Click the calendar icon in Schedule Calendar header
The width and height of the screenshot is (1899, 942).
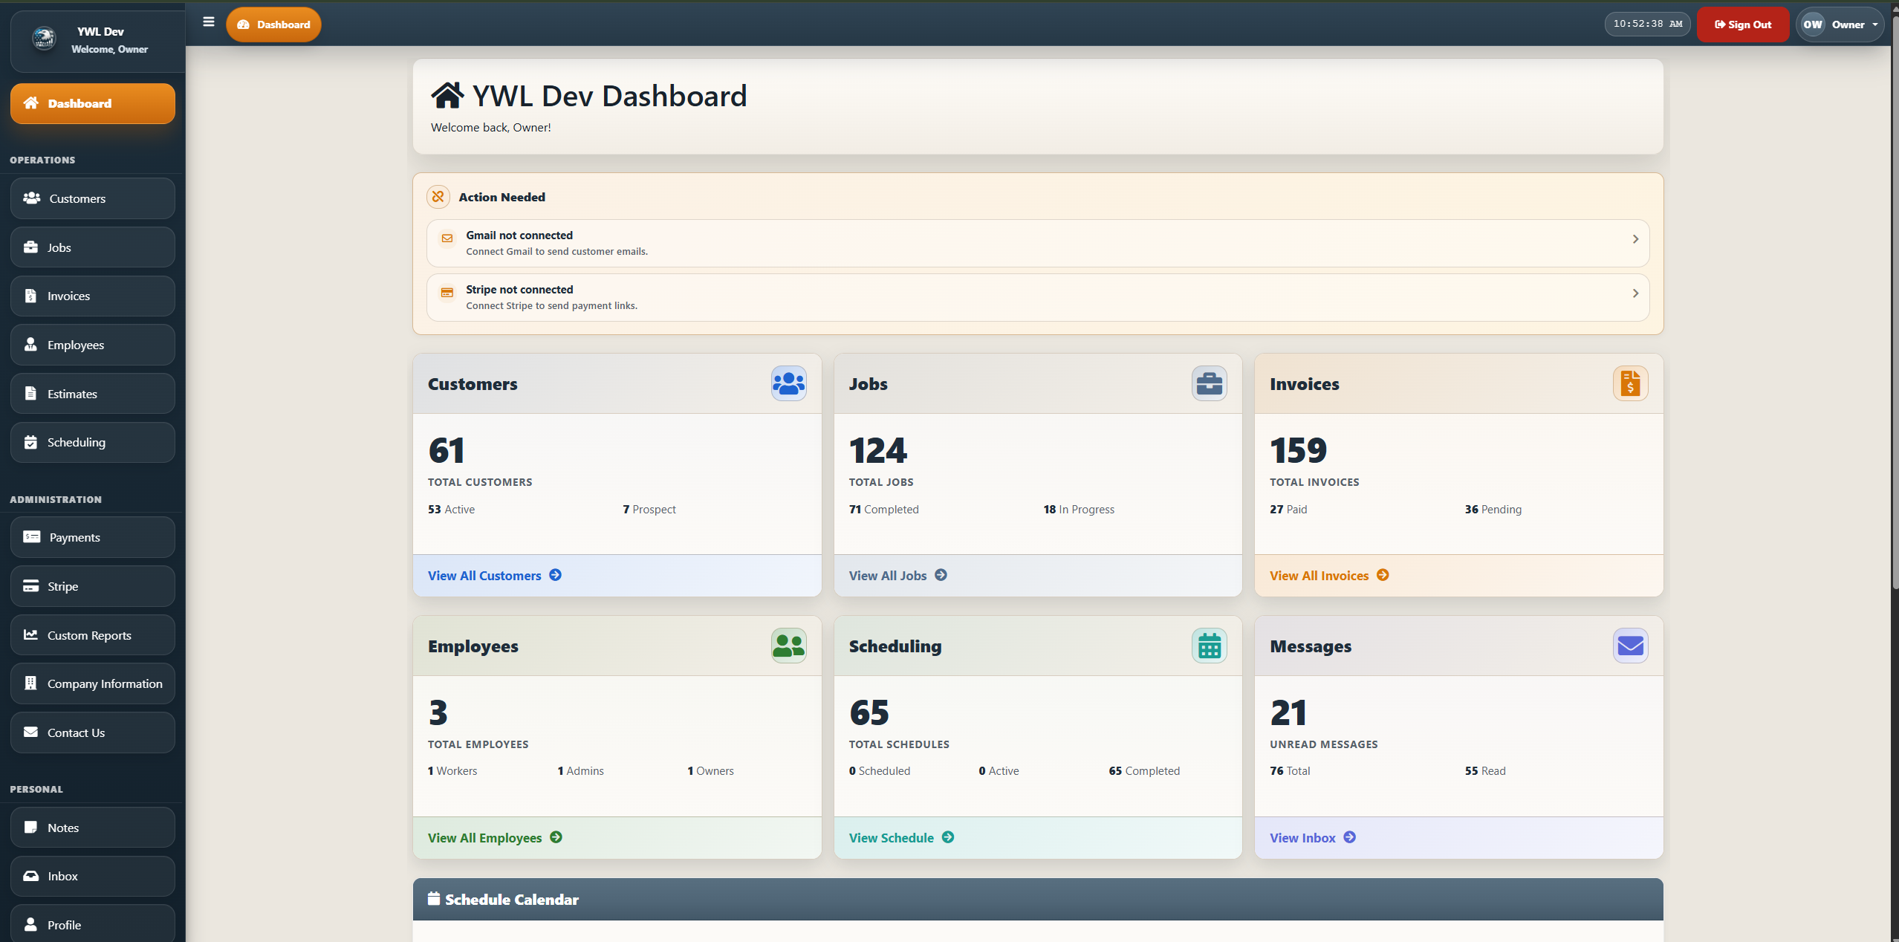click(434, 898)
